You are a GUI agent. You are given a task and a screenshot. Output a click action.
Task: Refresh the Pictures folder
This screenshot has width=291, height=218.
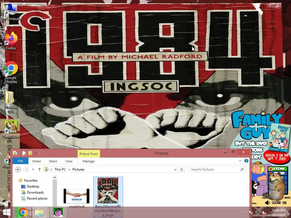click(182, 169)
